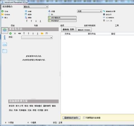Select the layered rename methods sidebar icon
Screen dimensions: 134x126
pos(5,30)
